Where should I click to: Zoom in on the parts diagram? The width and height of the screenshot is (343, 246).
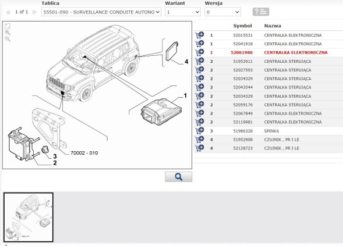point(8,33)
